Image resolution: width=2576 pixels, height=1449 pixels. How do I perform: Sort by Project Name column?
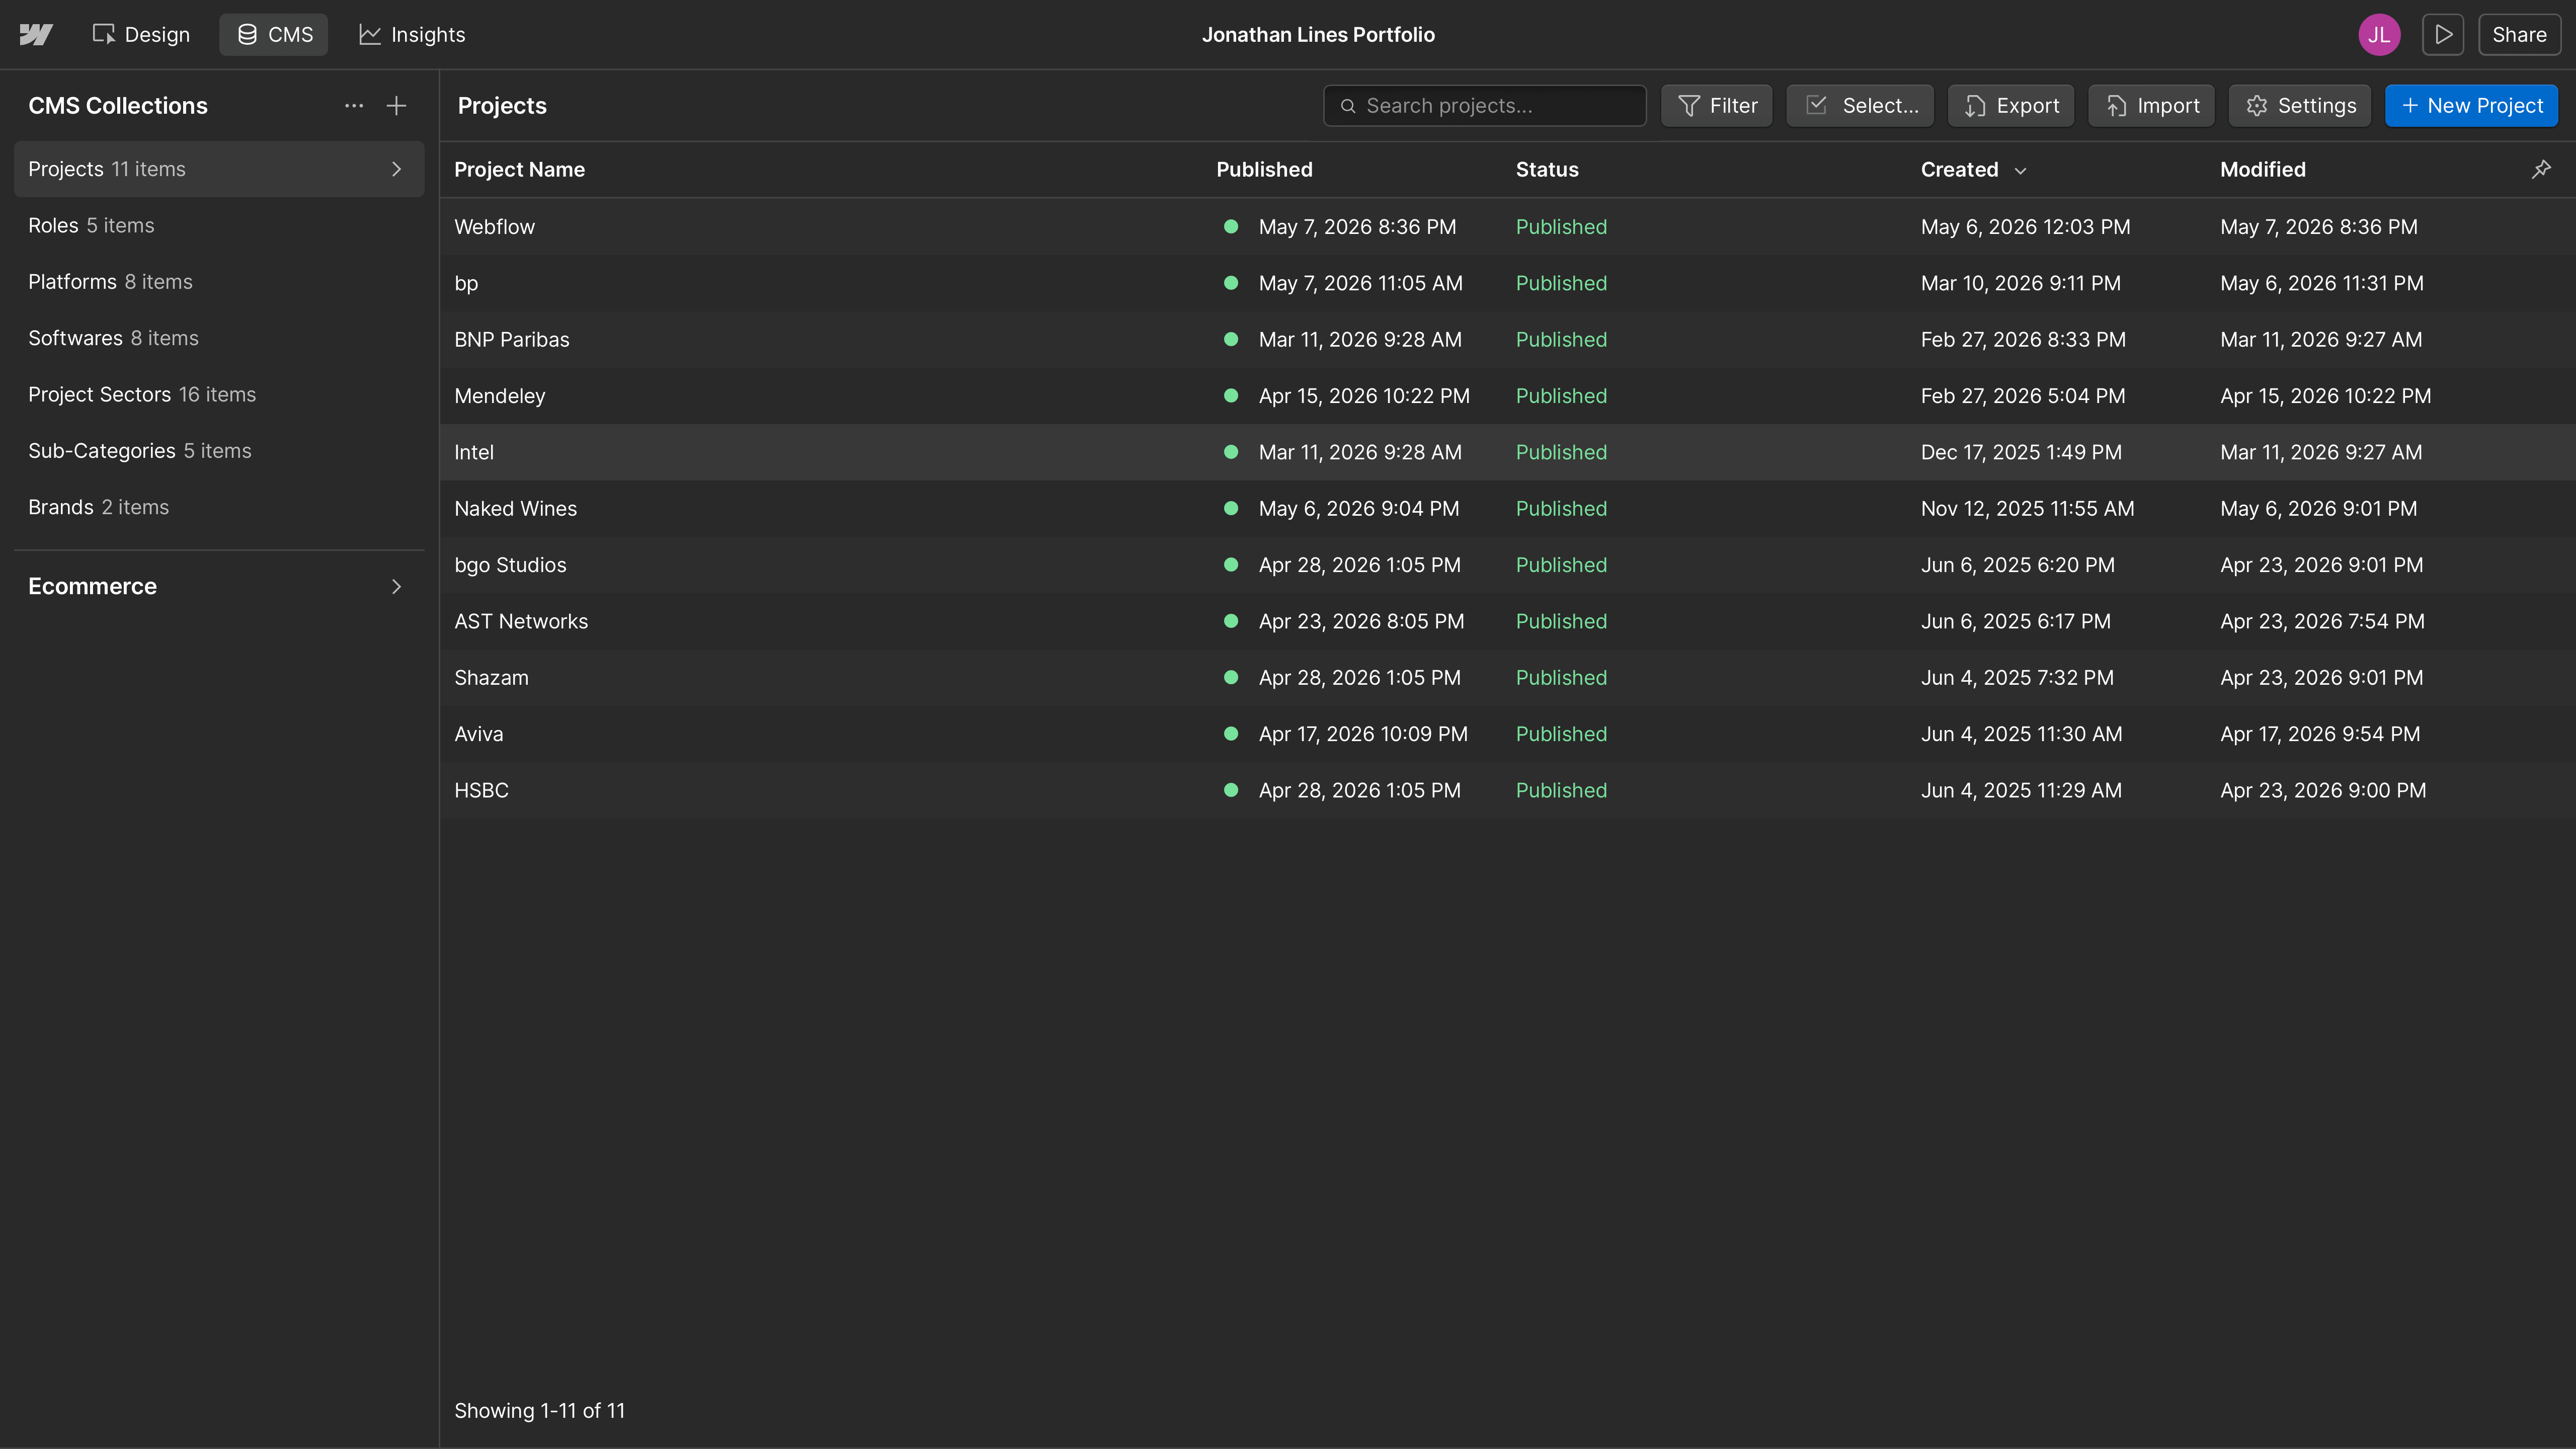pos(519,170)
